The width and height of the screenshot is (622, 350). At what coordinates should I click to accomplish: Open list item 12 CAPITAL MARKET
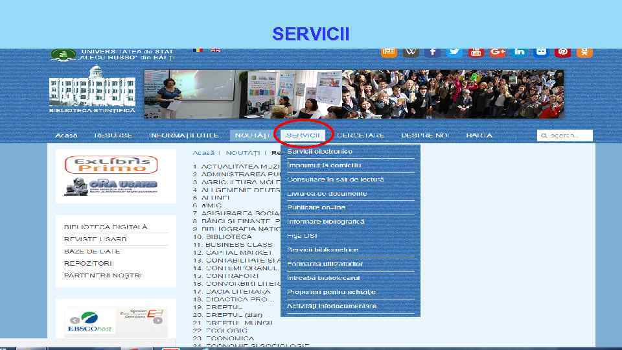pyautogui.click(x=233, y=252)
